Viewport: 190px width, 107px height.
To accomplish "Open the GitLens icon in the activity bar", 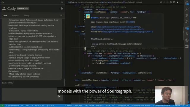I will tap(187, 40).
